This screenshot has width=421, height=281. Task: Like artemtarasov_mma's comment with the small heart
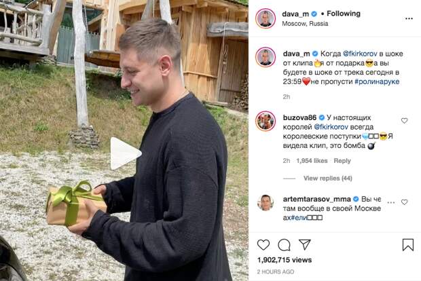404,202
